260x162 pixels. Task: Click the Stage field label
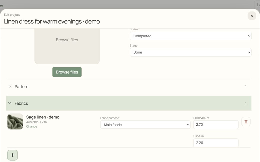coord(133,45)
